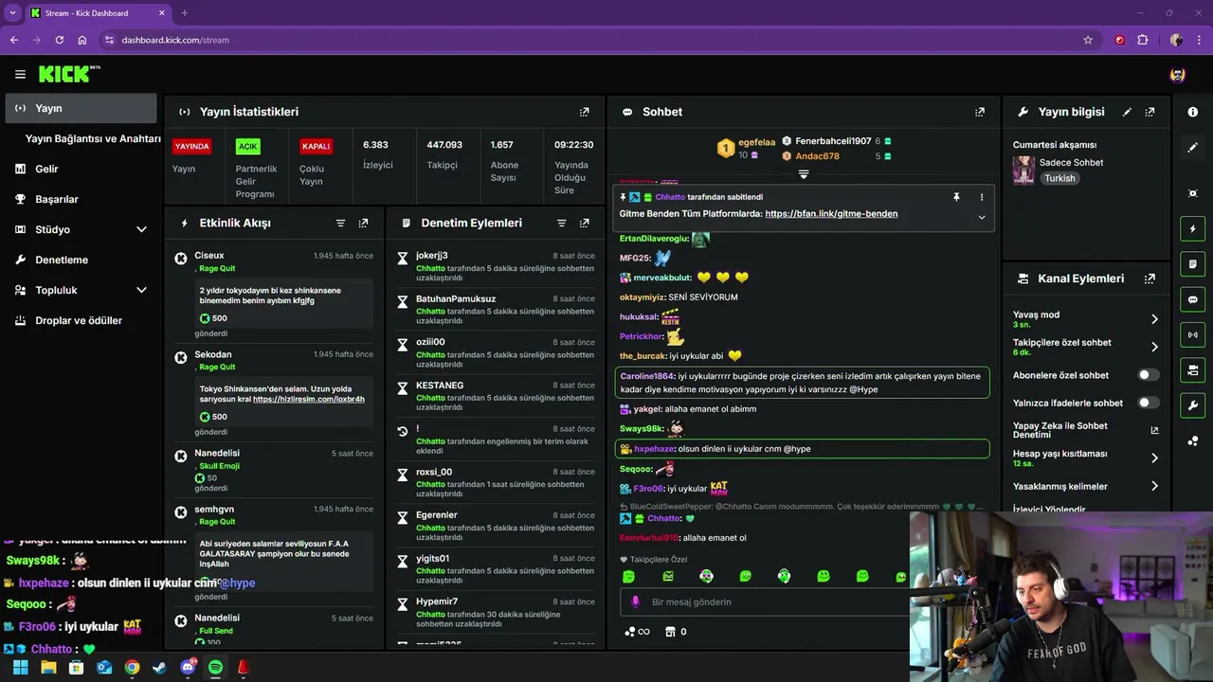Image resolution: width=1213 pixels, height=682 pixels.
Task: Reload the page in browser
Action: 59,40
